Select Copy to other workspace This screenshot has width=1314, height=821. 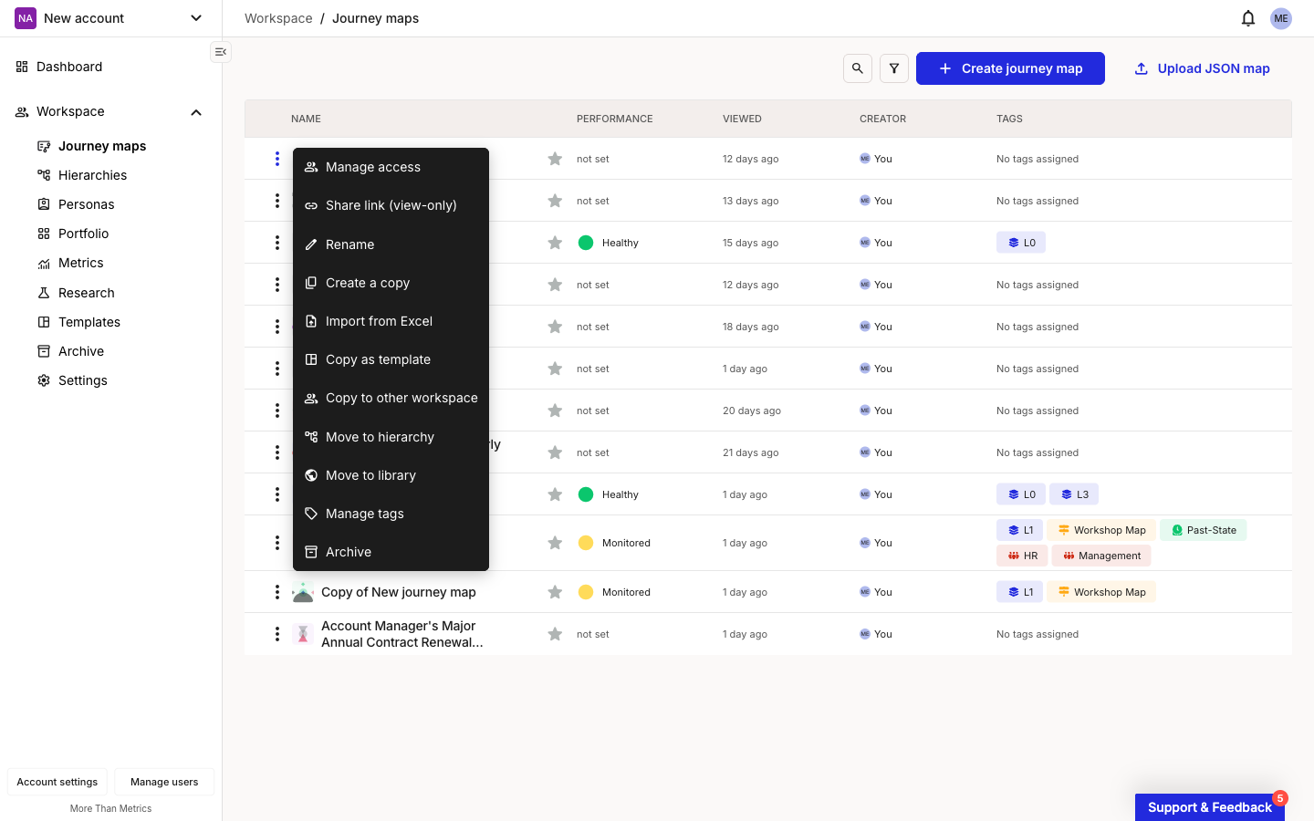tap(391, 398)
